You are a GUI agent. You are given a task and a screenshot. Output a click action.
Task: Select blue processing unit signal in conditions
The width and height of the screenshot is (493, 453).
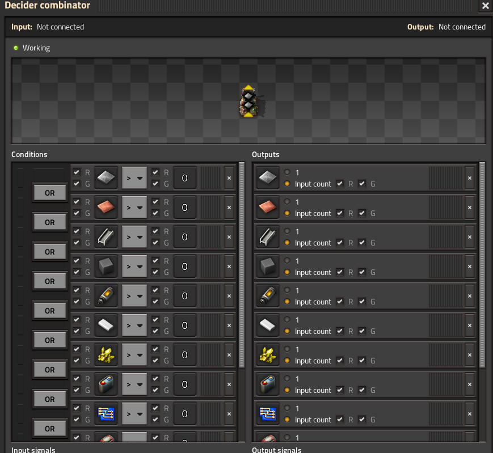[x=106, y=414]
